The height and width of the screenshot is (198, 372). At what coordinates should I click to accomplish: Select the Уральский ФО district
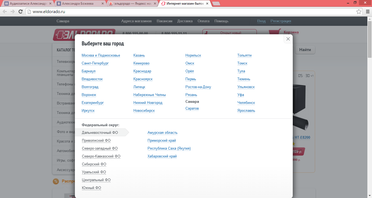pos(94,172)
